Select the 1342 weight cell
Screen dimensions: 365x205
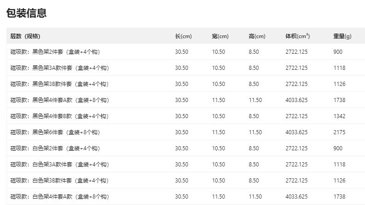(339, 116)
